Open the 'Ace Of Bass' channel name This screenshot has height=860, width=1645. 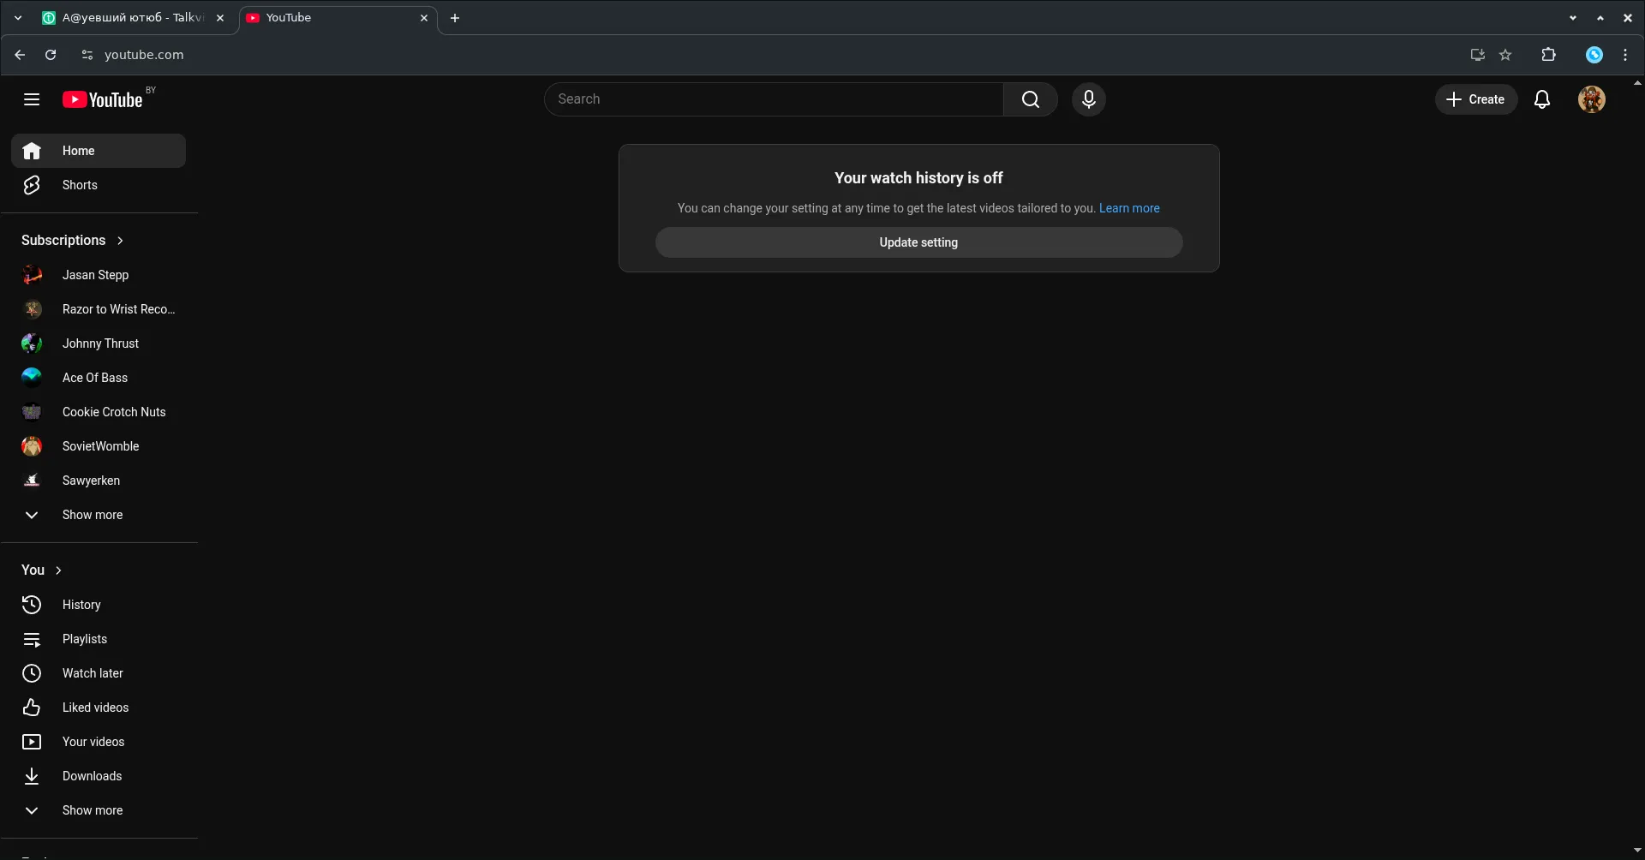coord(95,378)
